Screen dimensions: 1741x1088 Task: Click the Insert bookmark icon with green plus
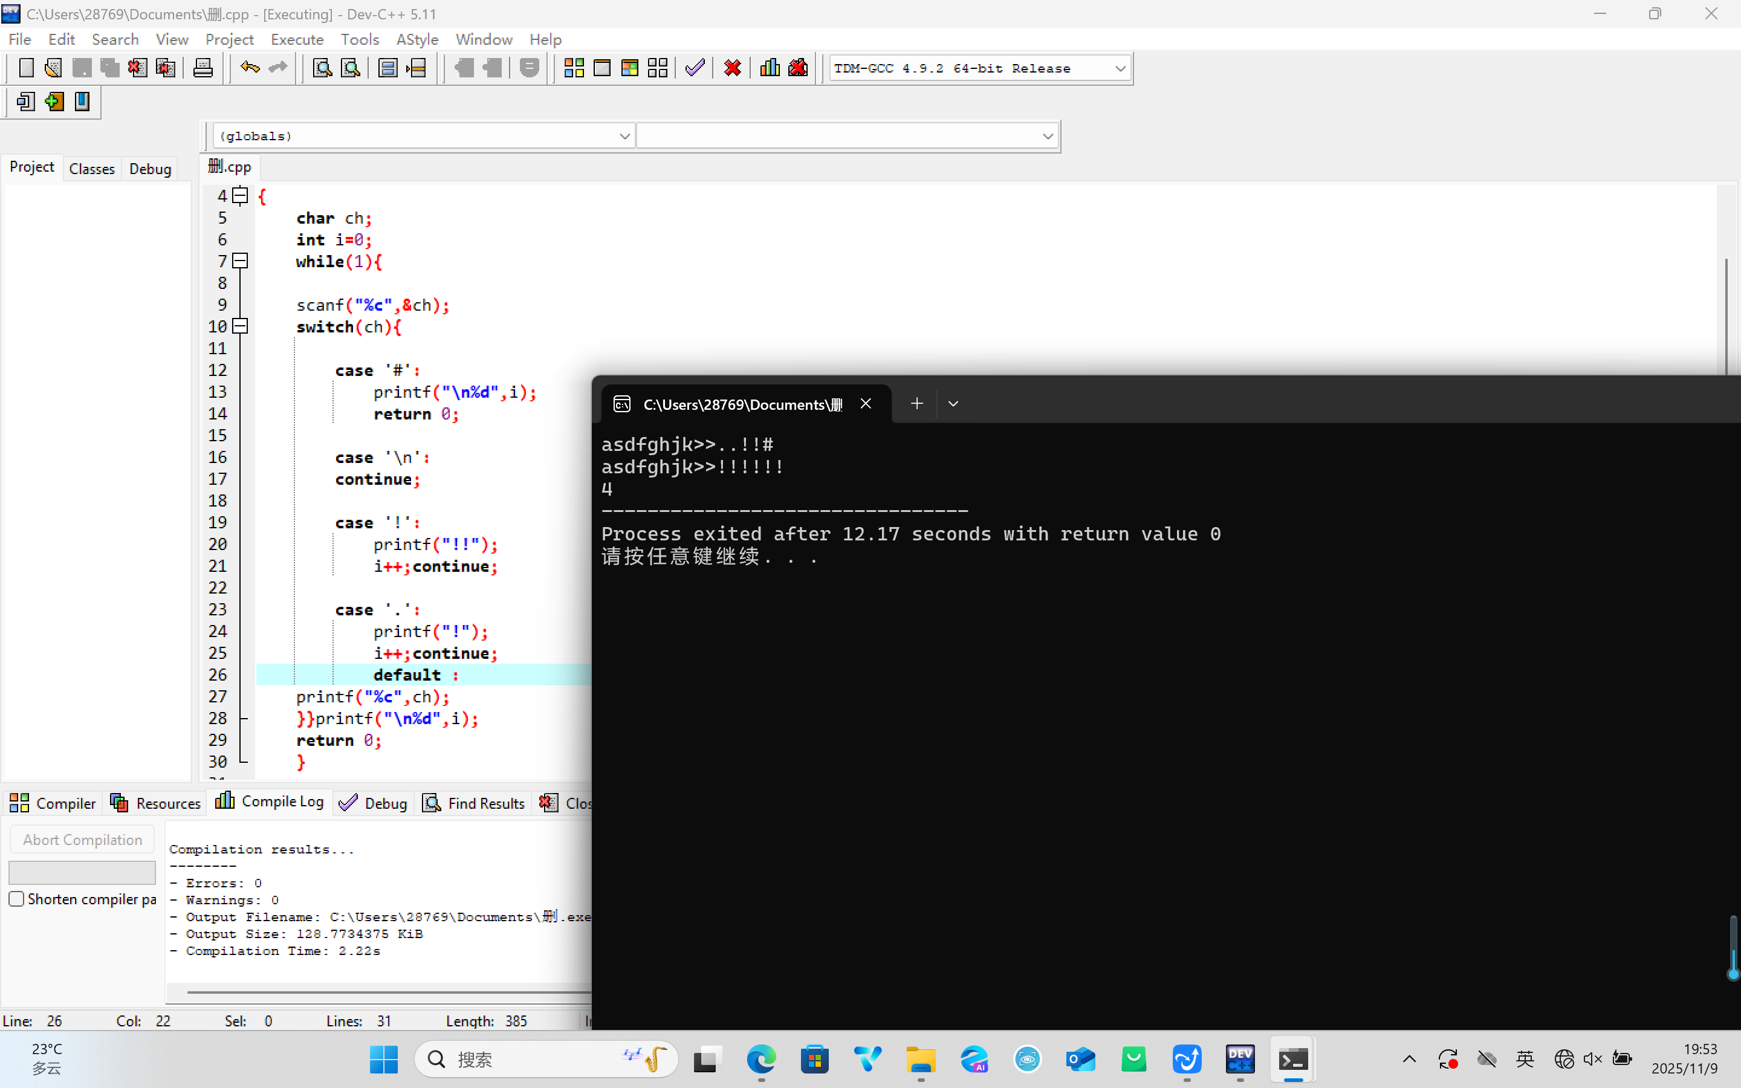click(x=54, y=102)
